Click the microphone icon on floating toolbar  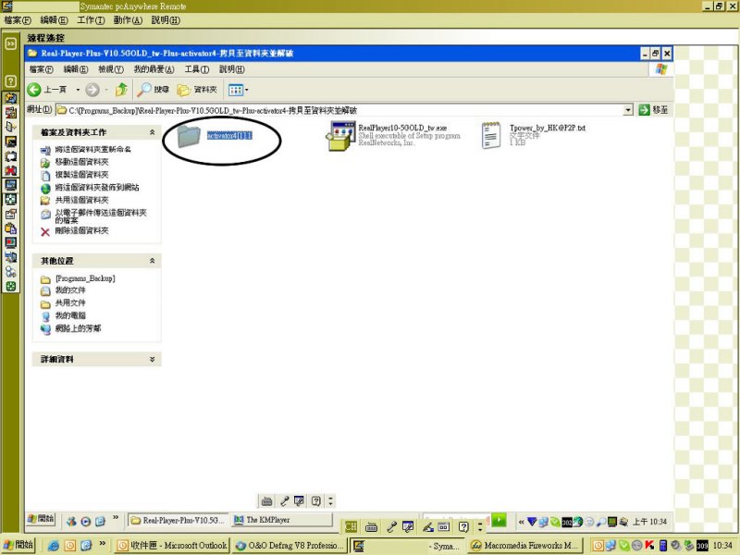284,500
